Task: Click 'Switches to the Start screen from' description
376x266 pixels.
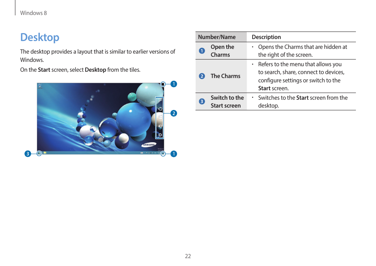Action: pos(303,102)
